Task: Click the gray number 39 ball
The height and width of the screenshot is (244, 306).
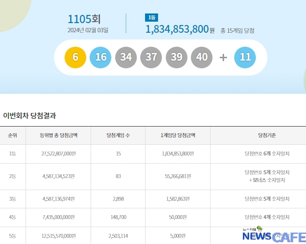Action: [x=176, y=57]
